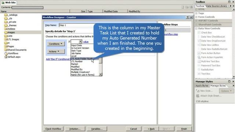235x132 pixels.
Task: Open the Conditions dropdown button
Action: (x=56, y=44)
